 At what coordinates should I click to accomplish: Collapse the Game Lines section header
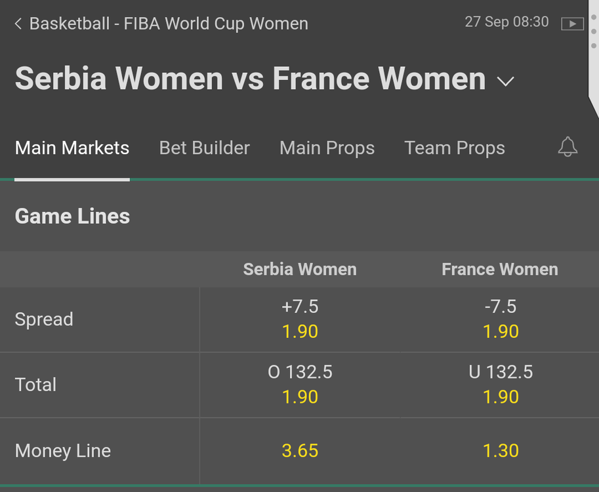pos(299,216)
